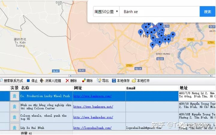The height and width of the screenshot is (135, 216).
Task: Click the Bánh xe search input field
Action: pos(160,12)
